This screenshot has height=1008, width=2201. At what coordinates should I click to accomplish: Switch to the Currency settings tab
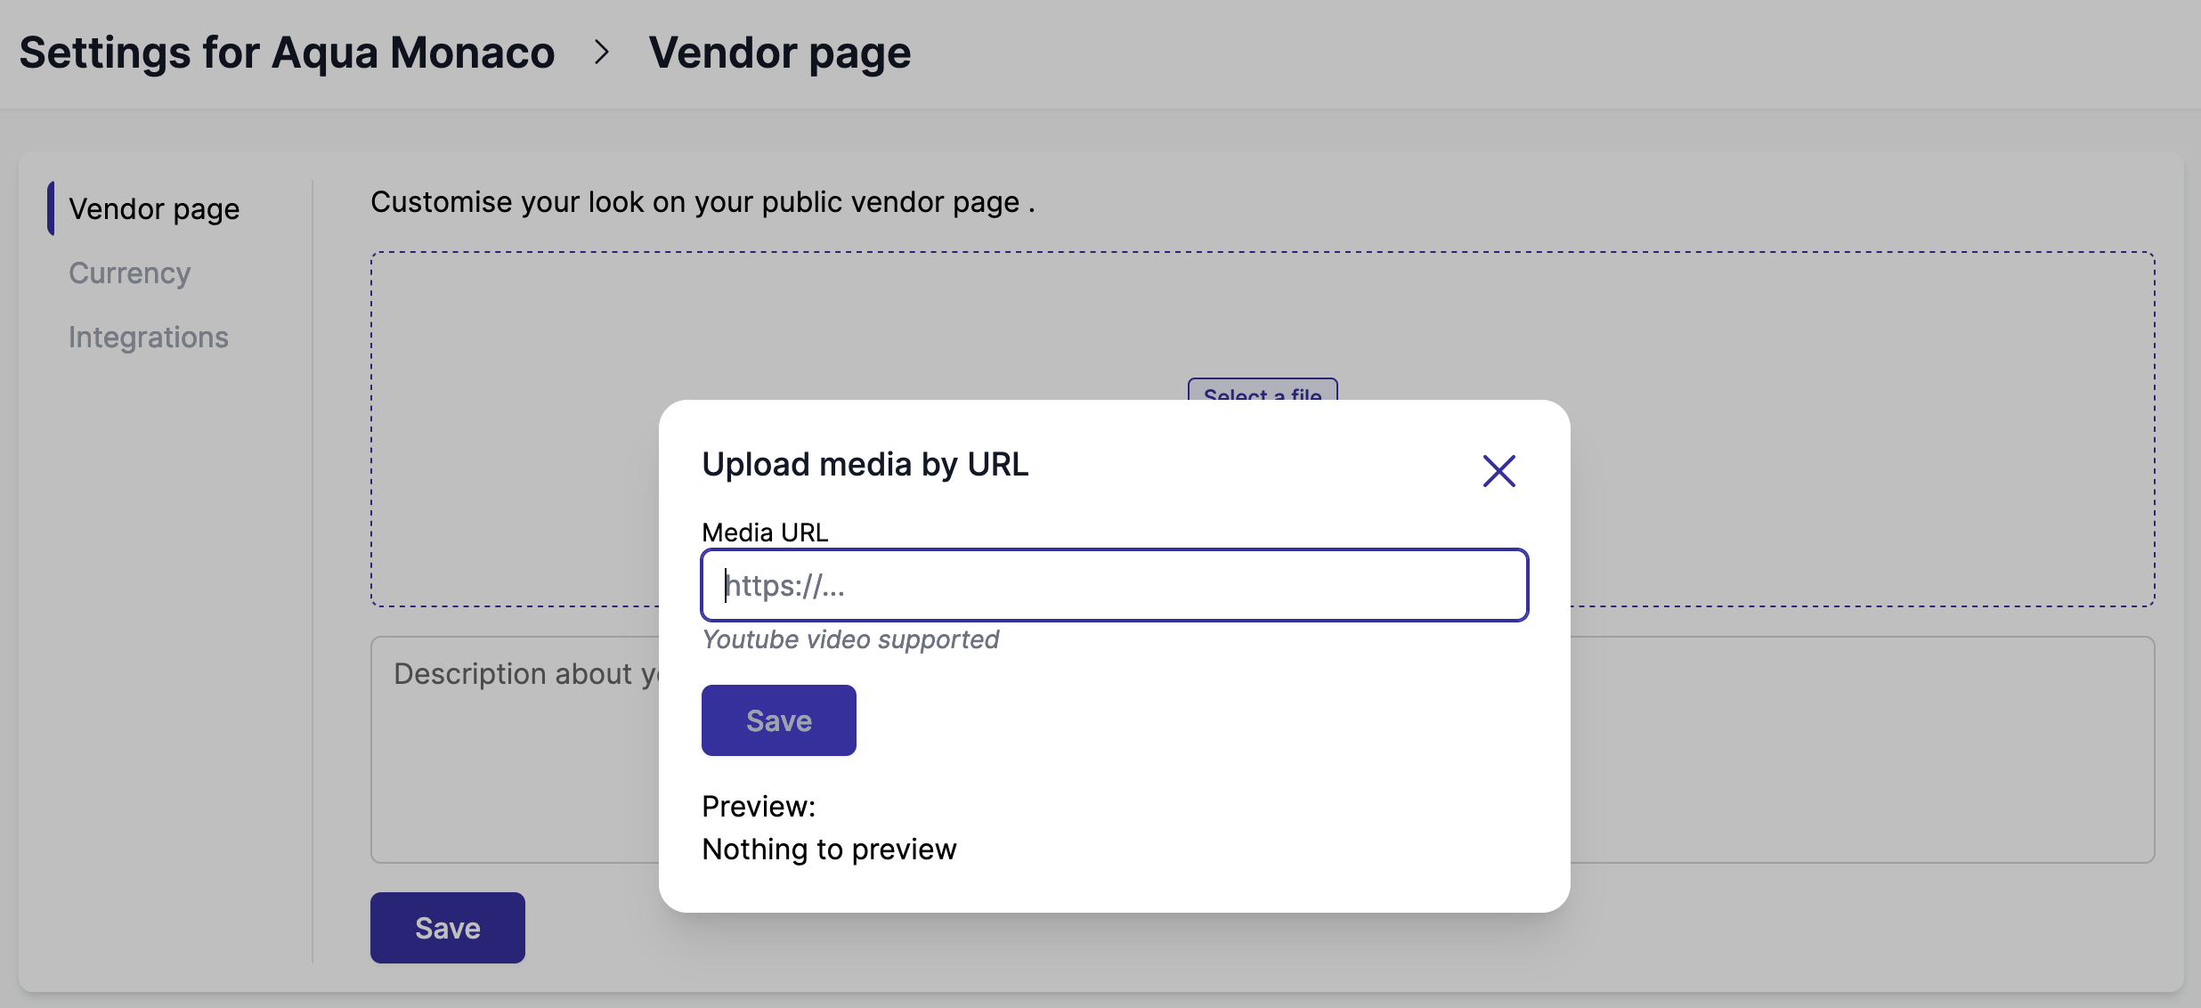(130, 272)
